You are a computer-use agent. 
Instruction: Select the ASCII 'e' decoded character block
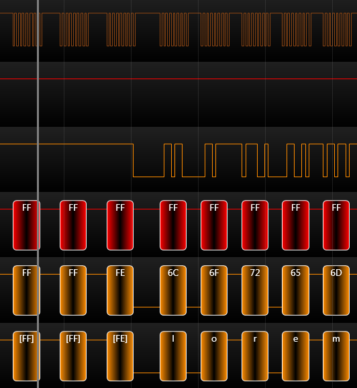(295, 356)
